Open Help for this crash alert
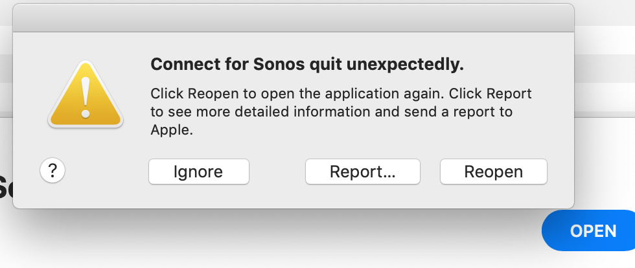 coord(52,171)
